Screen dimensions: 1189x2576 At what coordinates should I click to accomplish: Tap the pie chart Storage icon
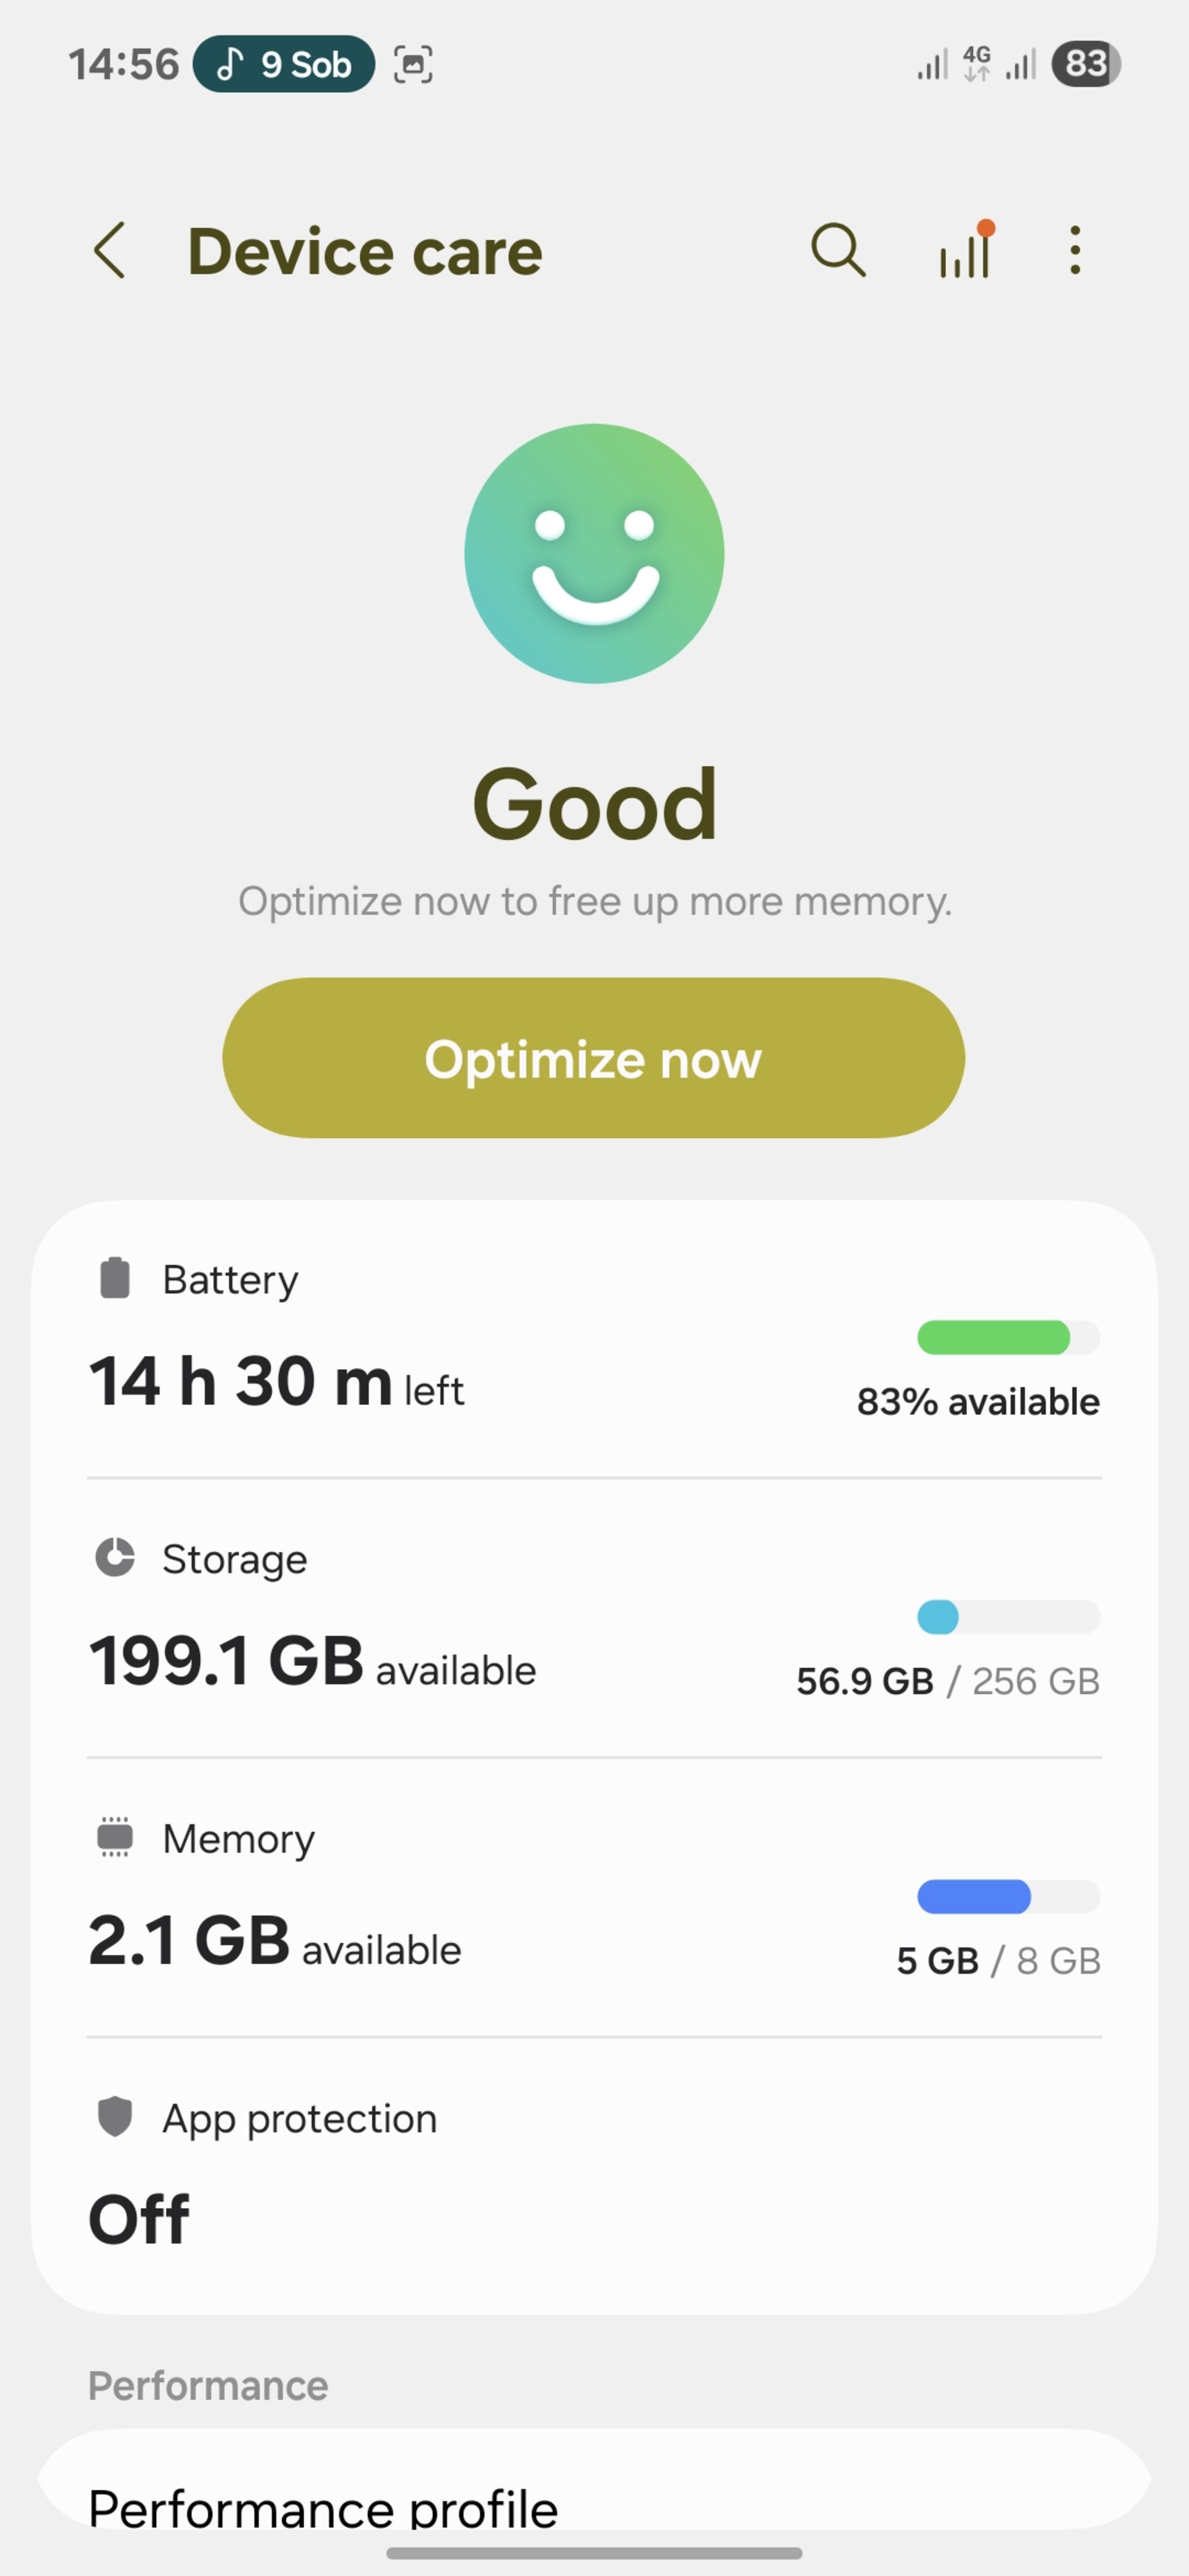(x=115, y=1557)
